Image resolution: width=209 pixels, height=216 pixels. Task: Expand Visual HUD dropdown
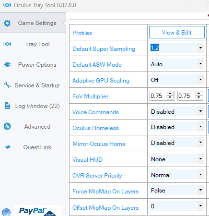click(200, 159)
